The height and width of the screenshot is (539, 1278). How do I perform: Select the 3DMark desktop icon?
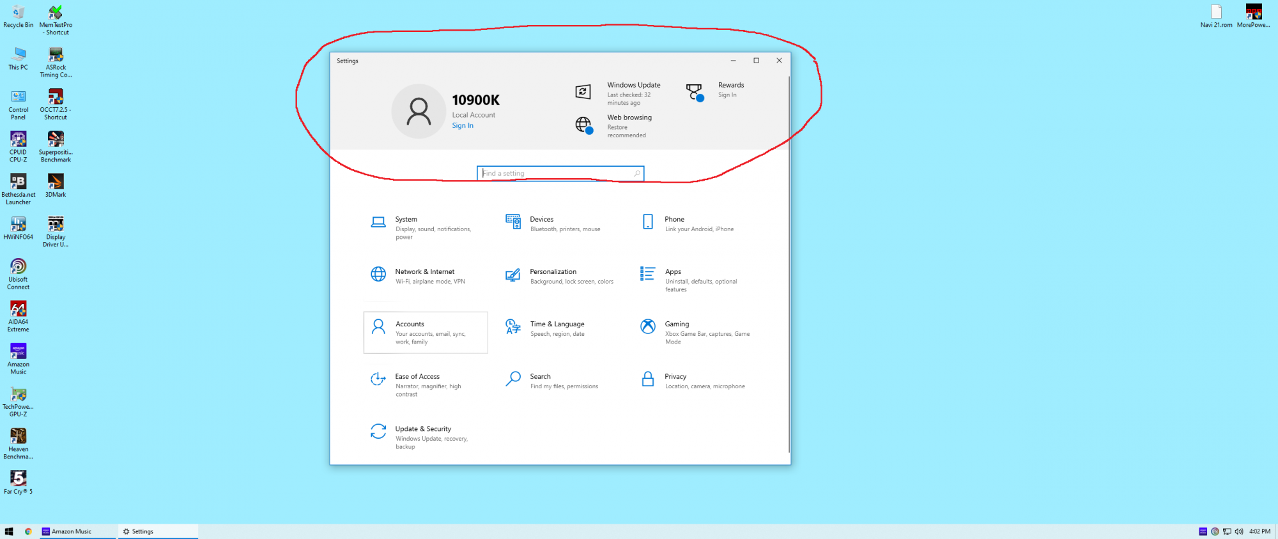(x=56, y=186)
